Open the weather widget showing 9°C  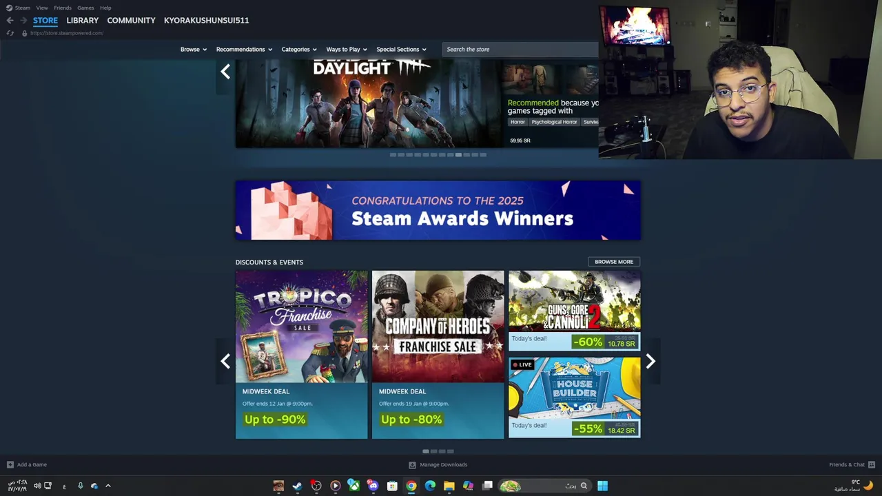point(854,486)
